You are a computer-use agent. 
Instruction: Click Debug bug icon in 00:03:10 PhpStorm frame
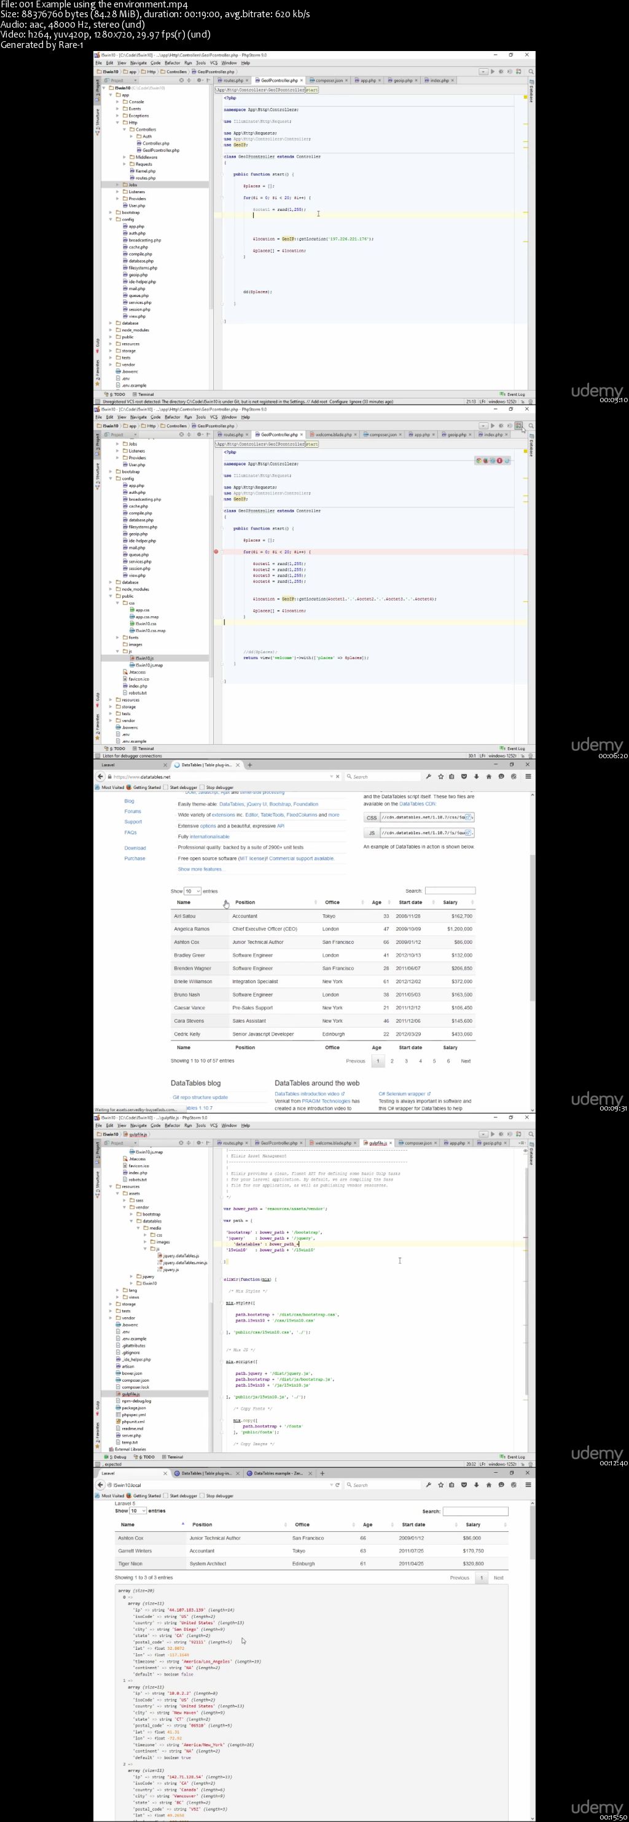pos(501,71)
